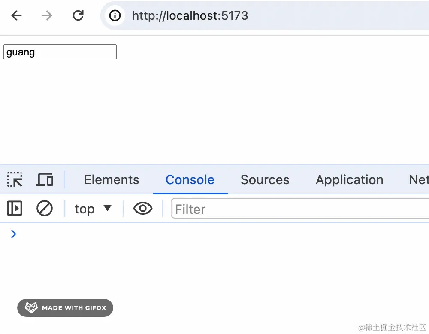
Task: Switch to the Elements tab
Action: (x=112, y=180)
